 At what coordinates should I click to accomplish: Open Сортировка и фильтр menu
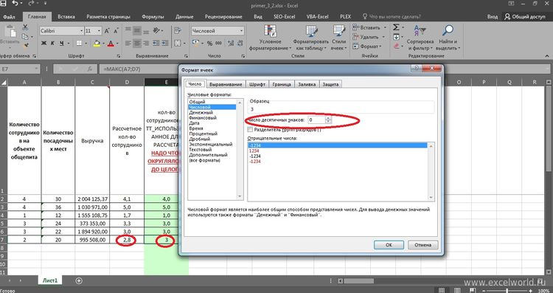[x=420, y=38]
